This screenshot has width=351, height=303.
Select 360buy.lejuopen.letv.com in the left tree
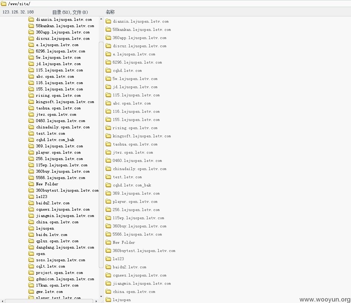(63, 171)
